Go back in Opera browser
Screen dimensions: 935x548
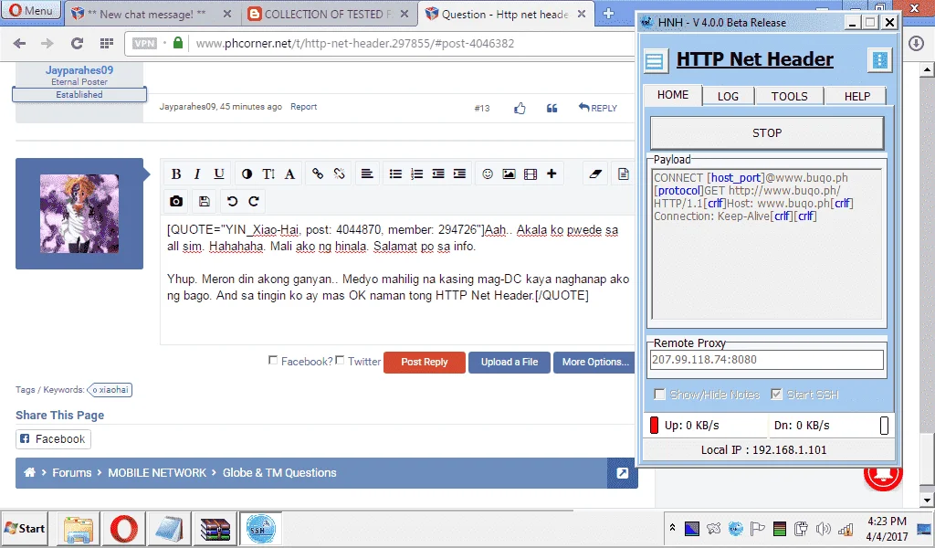pyautogui.click(x=20, y=43)
